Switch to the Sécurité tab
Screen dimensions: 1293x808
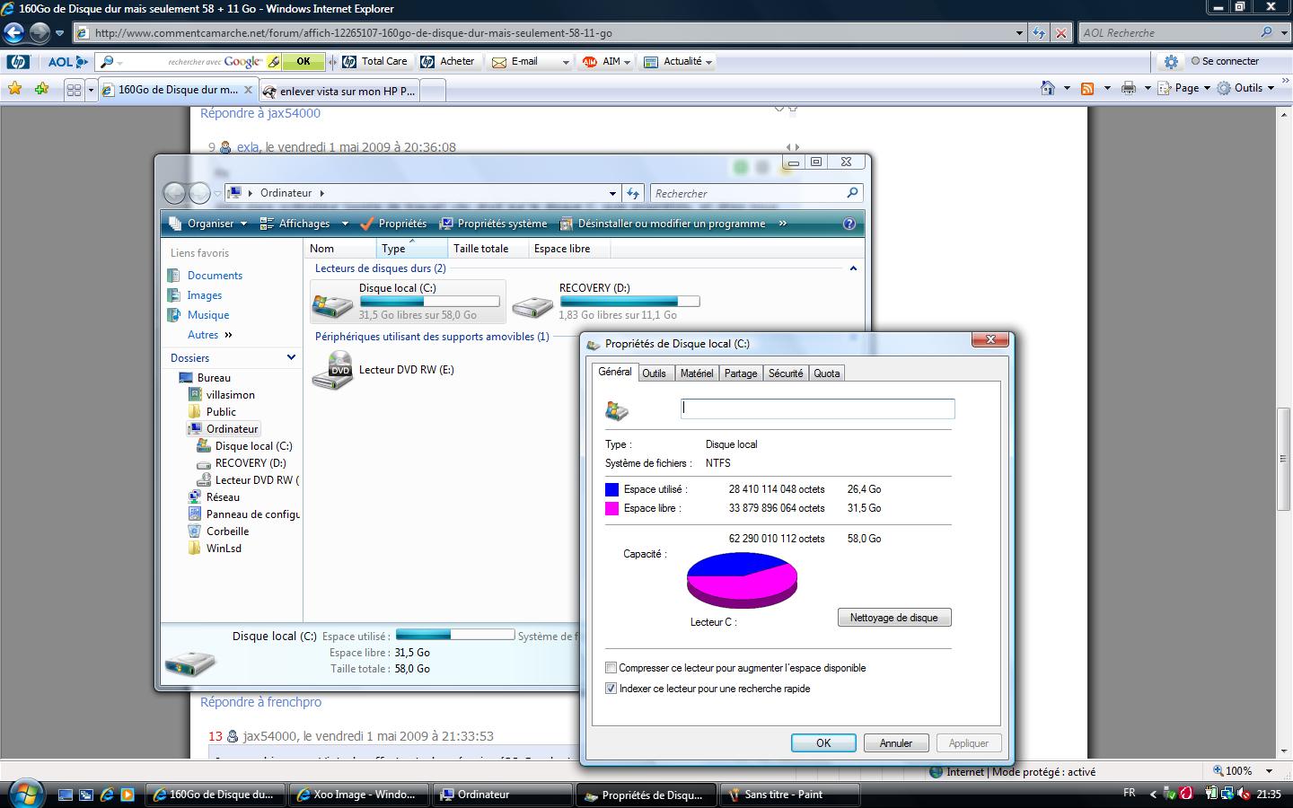click(x=785, y=373)
